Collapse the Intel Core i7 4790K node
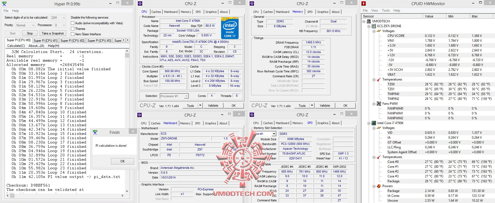Screen dimensions: 495x203 click(x=369, y=123)
